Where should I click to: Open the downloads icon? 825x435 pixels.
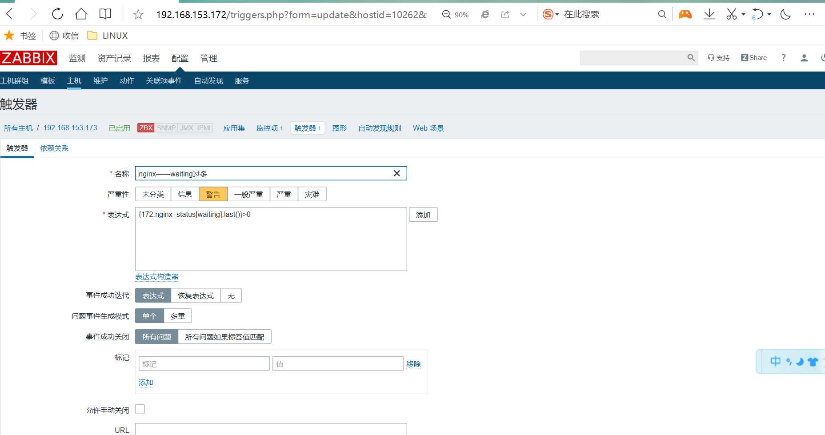coord(709,15)
